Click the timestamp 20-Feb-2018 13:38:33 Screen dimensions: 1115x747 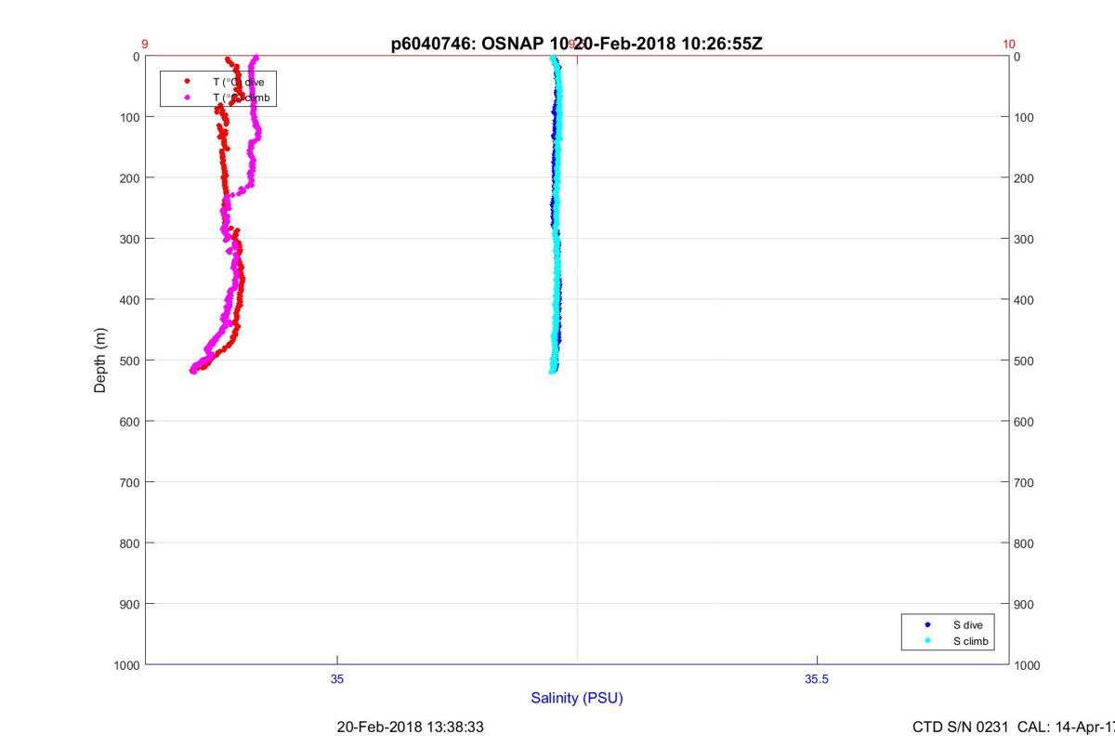tap(410, 727)
